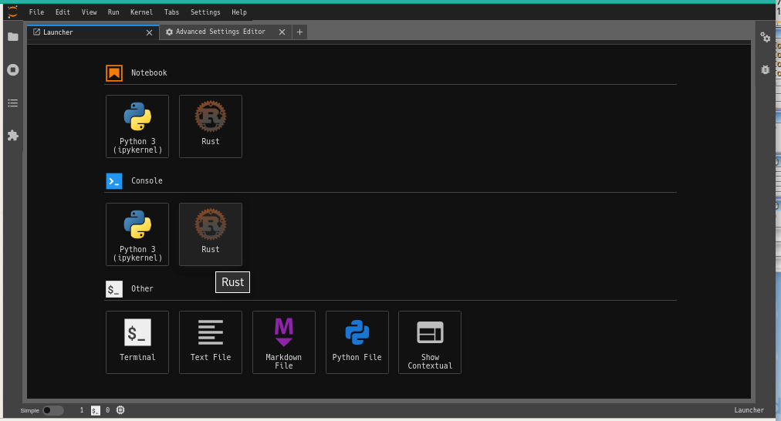This screenshot has height=421, width=781.
Task: Open the File Browser sidebar folder icon
Action: point(13,37)
